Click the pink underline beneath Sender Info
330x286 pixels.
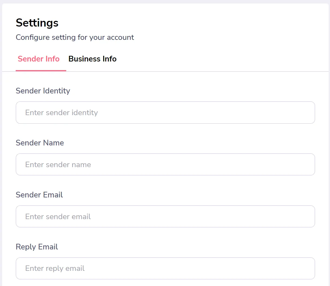pos(41,71)
